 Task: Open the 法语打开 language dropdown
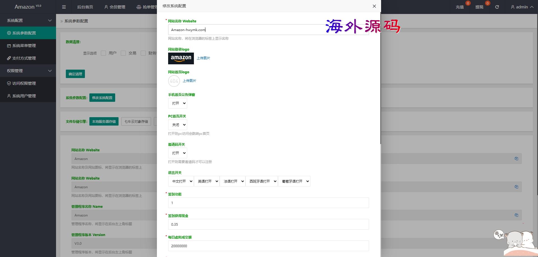(233, 181)
